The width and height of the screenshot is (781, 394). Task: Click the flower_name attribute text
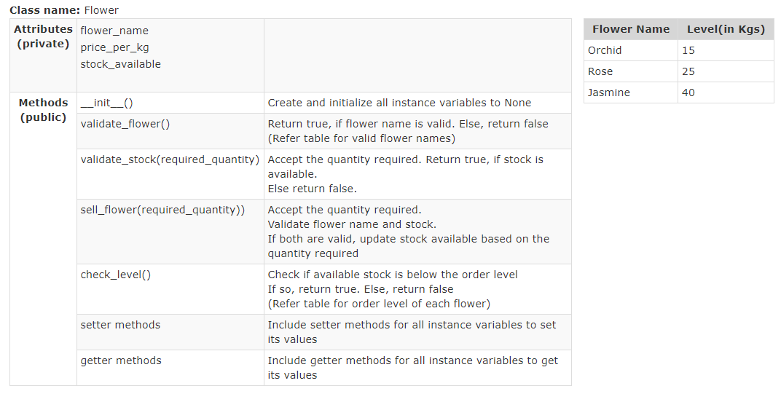pos(114,31)
